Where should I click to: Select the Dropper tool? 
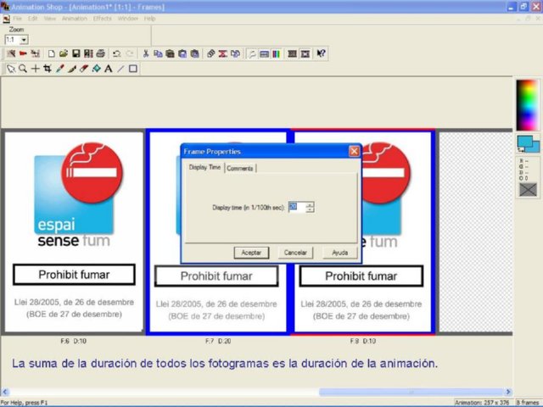tap(60, 69)
